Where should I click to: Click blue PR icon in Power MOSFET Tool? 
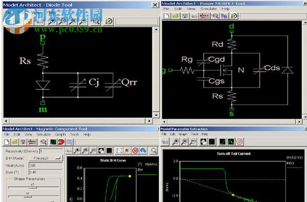(x=224, y=16)
